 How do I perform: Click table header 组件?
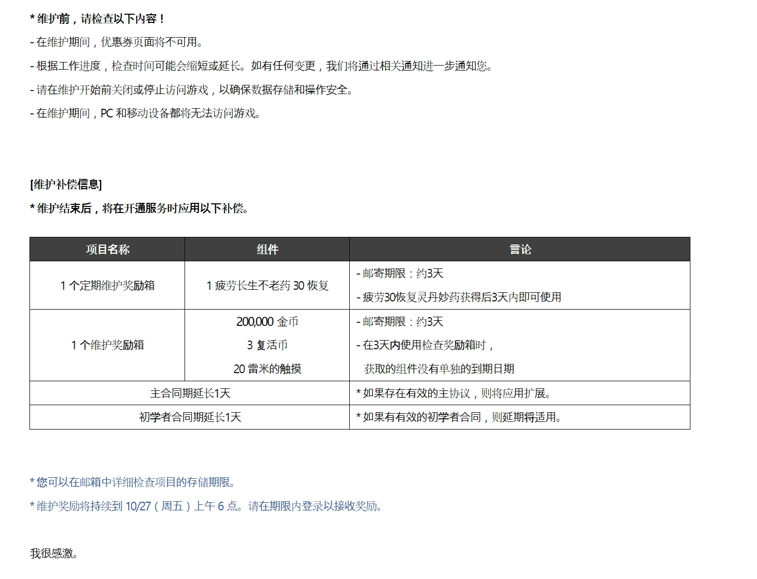click(267, 249)
